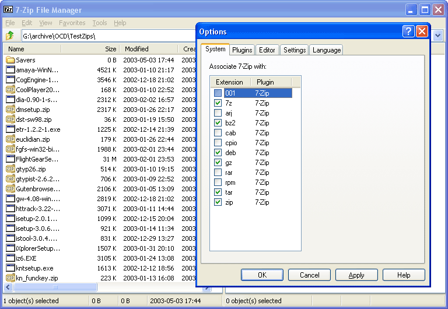This screenshot has height=309, width=448.
Task: Click the Gutenbrowse zip icon
Action: (10, 188)
